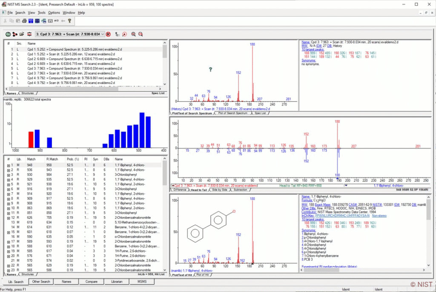Click the Copy icon in the top toolbar
The image size is (436, 292).
click(x=11, y=20)
